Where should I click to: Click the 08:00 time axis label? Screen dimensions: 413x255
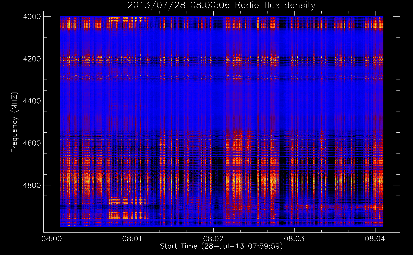[x=52, y=239]
